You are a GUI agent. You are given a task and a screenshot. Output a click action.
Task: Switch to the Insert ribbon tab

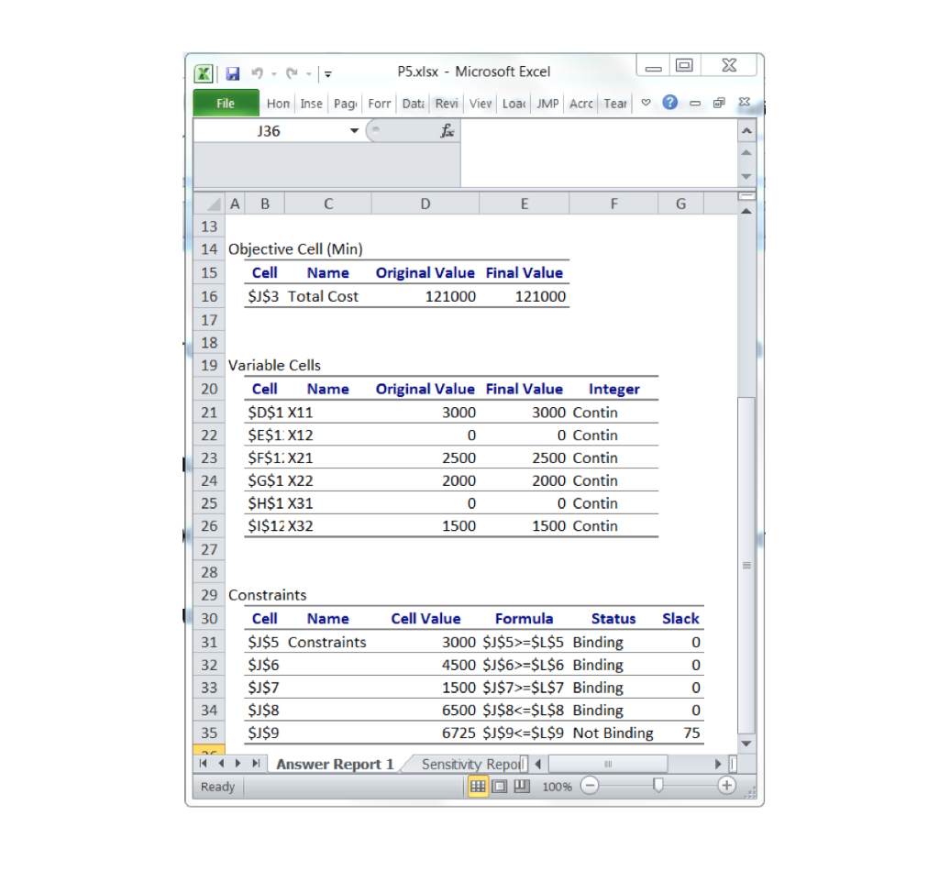point(312,104)
